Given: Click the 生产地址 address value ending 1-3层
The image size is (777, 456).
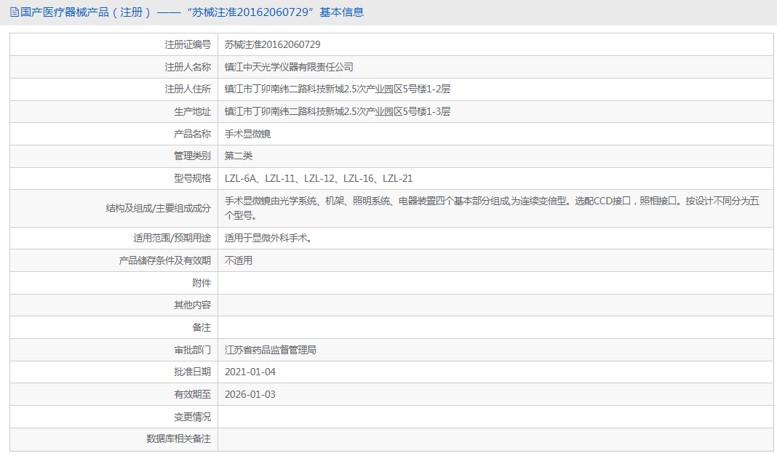Looking at the screenshot, I should coord(337,111).
